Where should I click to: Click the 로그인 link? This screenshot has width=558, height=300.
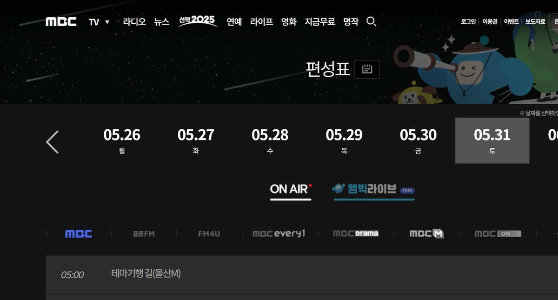click(x=468, y=21)
